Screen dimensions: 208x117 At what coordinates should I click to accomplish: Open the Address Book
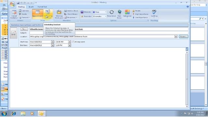pos(71,11)
